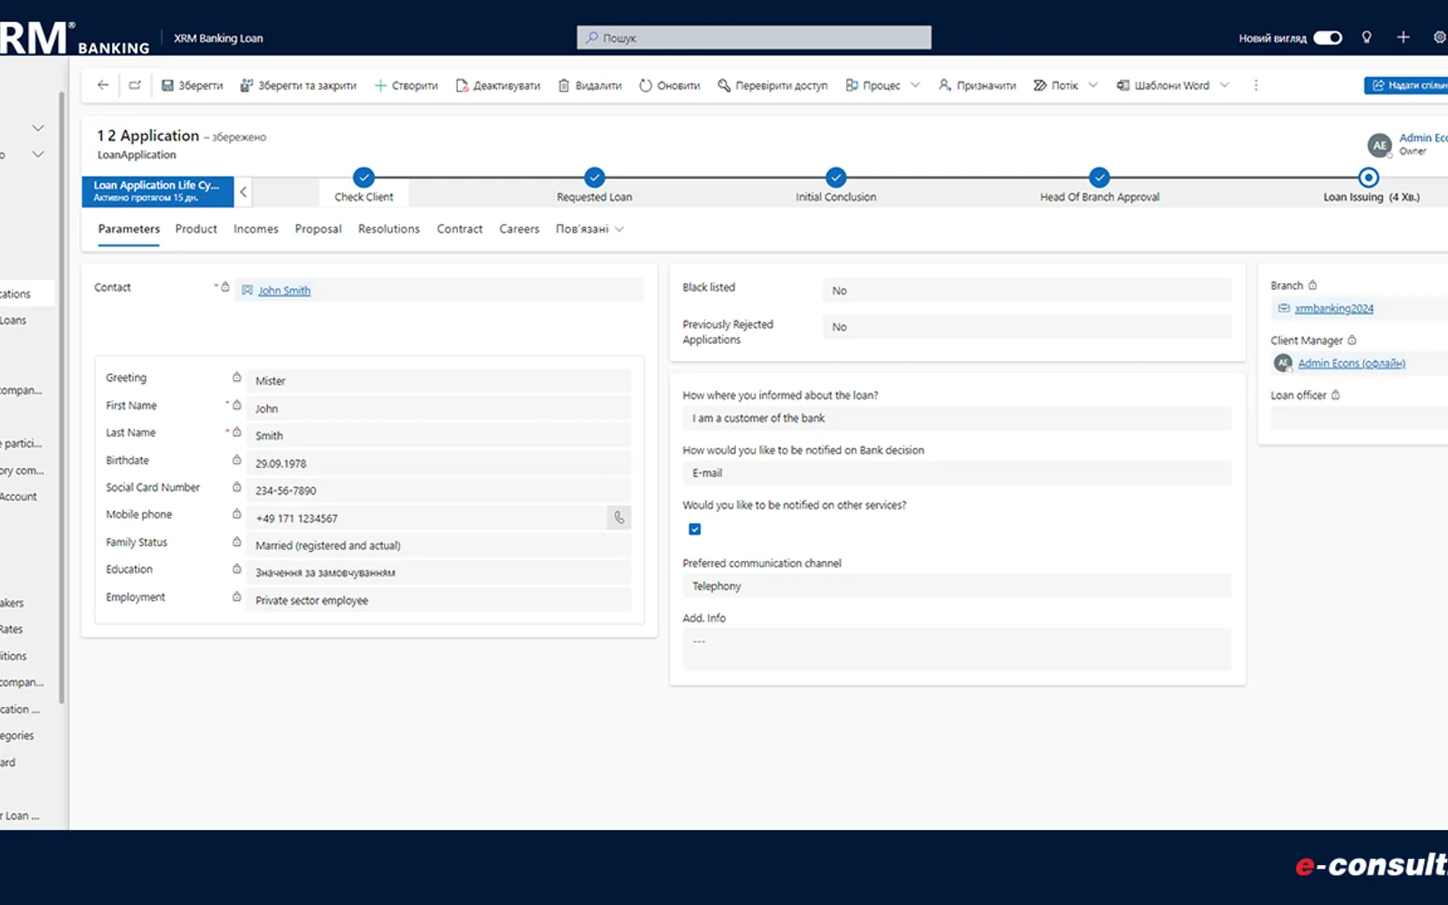Click the Створити create button
Viewport: 1448px width, 905px height.
(x=406, y=85)
